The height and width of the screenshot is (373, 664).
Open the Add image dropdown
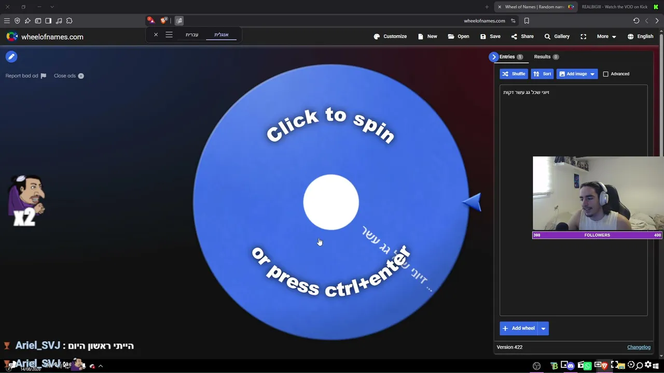[577, 74]
